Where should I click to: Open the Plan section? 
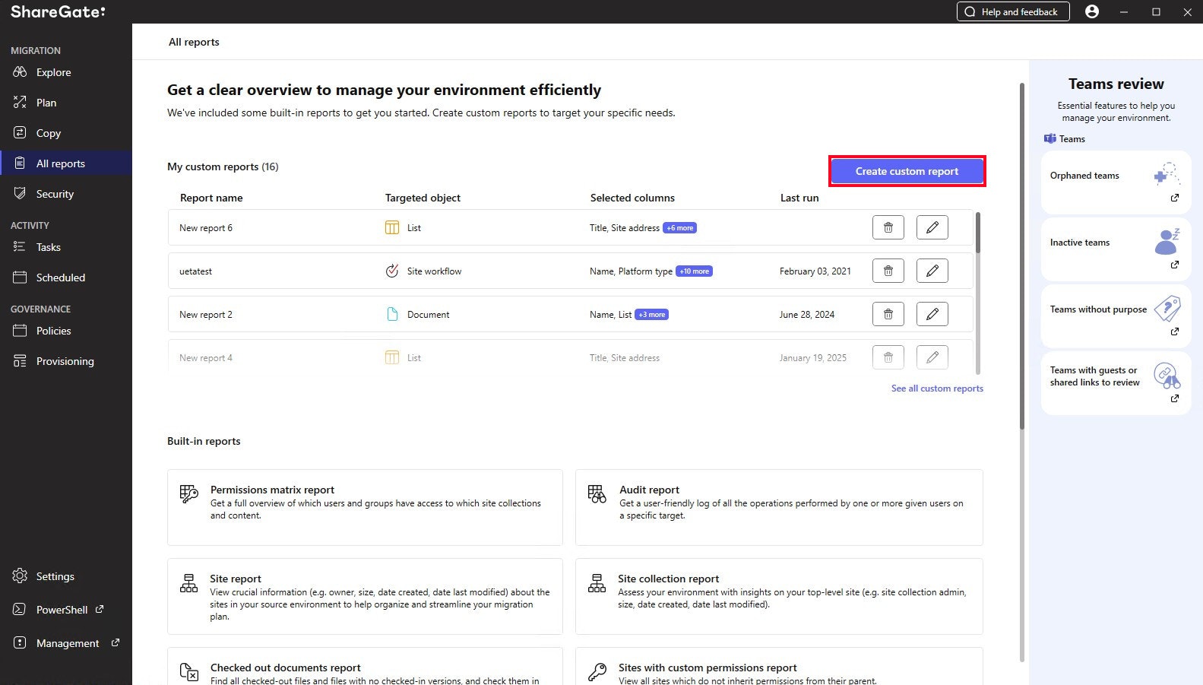click(x=46, y=103)
